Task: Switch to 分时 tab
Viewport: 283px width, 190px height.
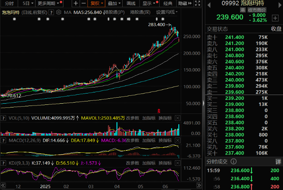Action: point(9,3)
